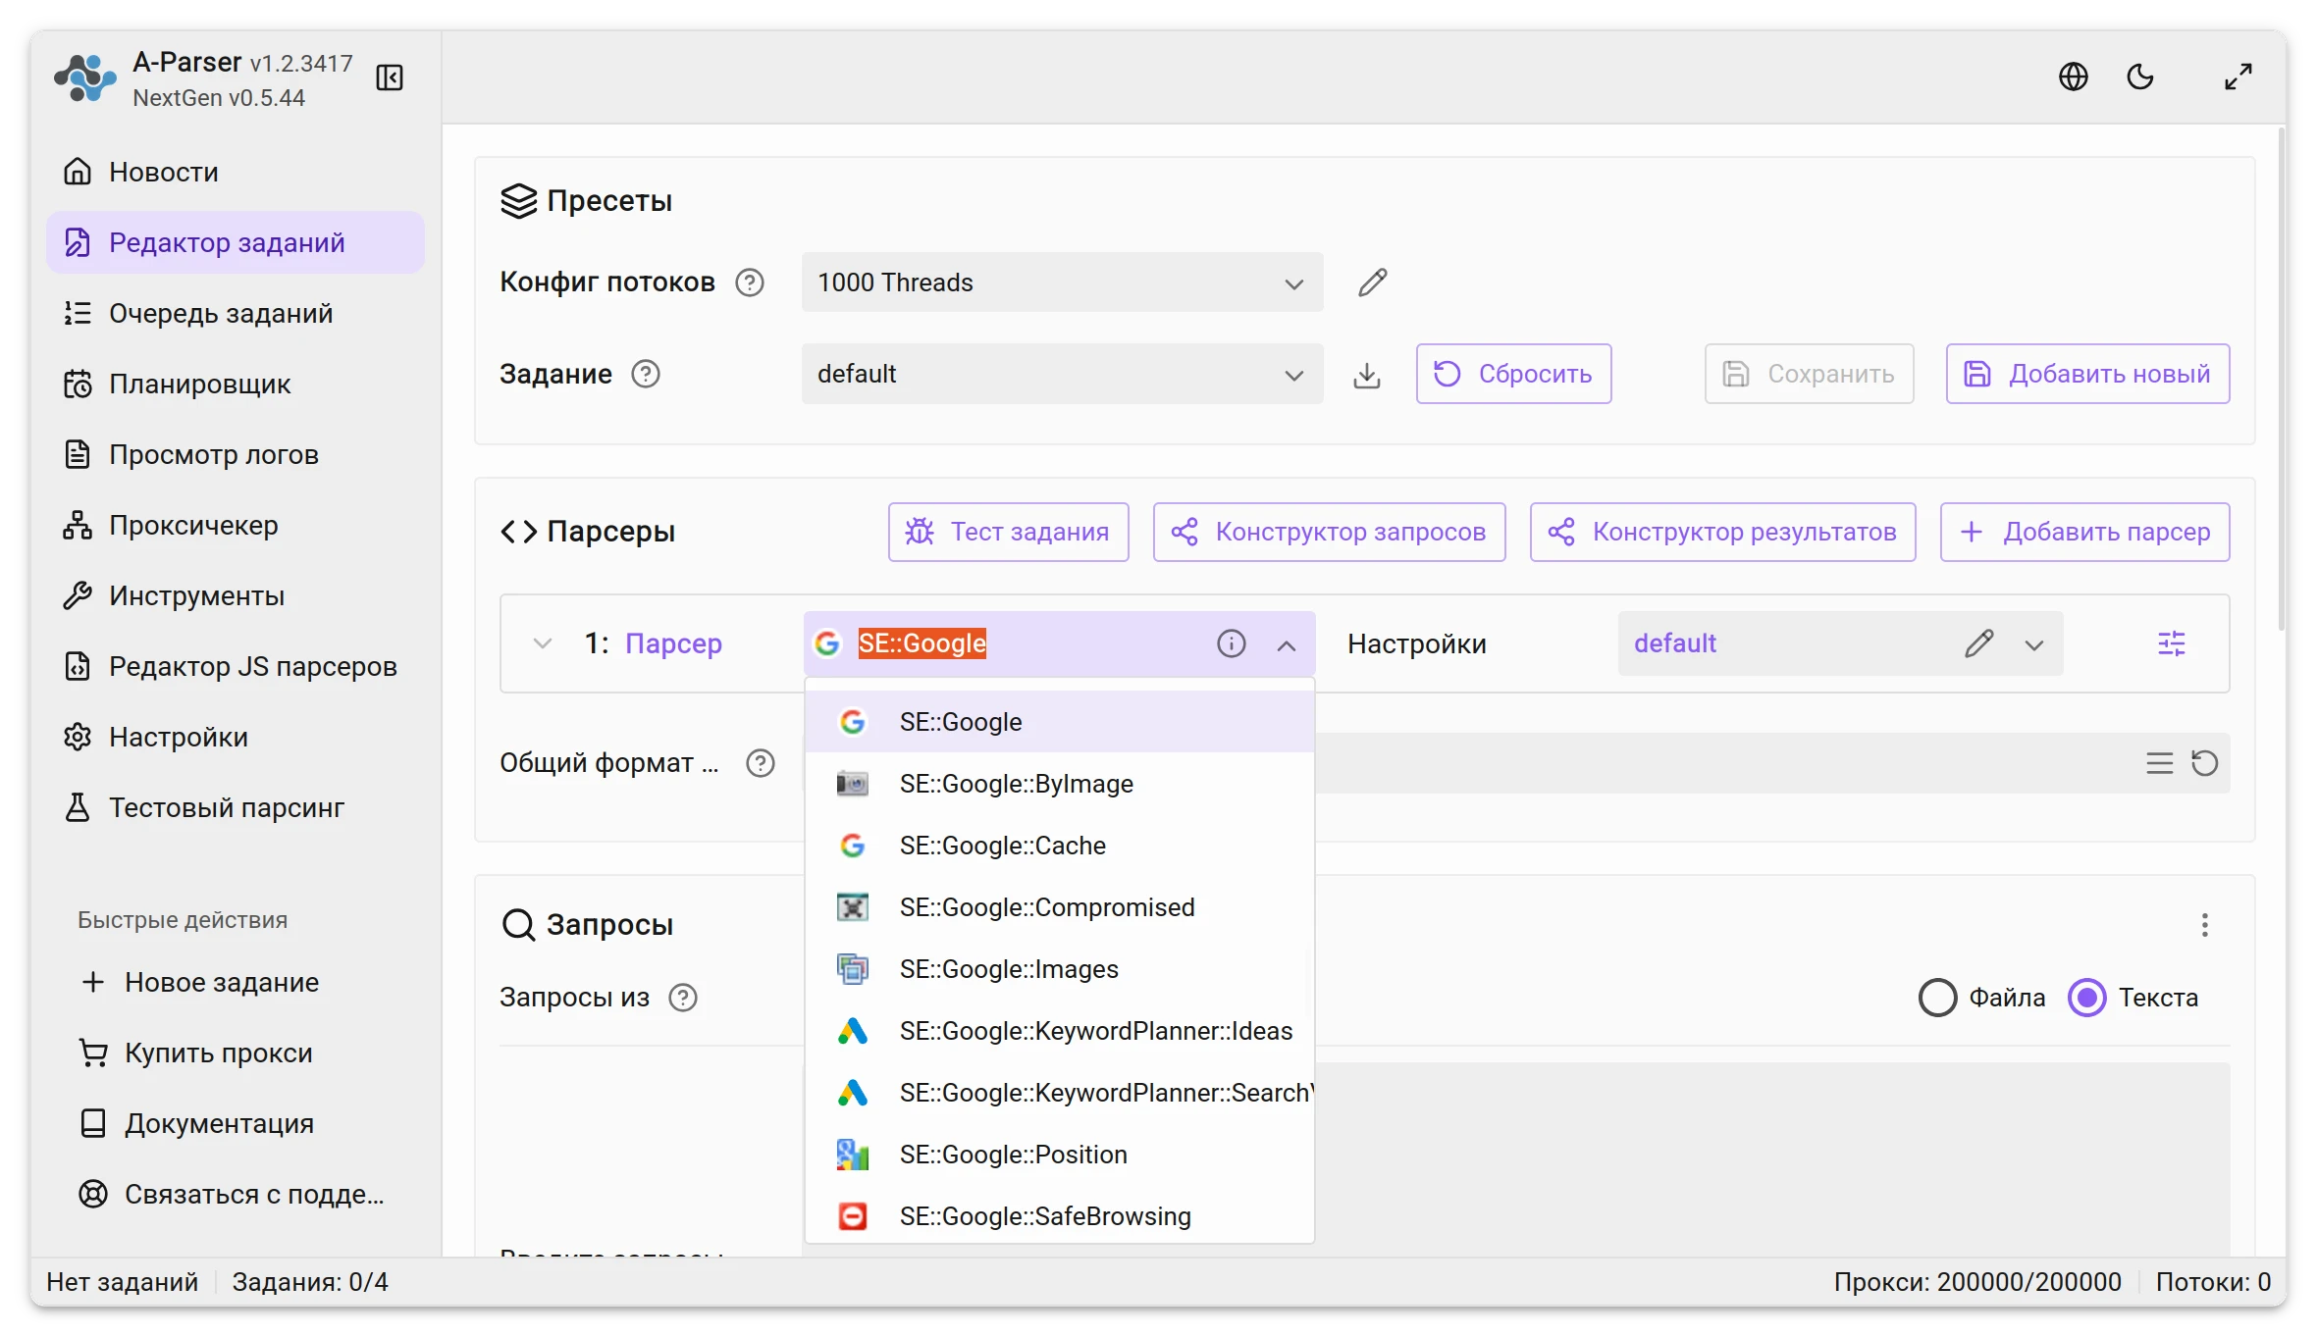Open parser override options sliders icon
The width and height of the screenshot is (2317, 1336).
(2171, 643)
